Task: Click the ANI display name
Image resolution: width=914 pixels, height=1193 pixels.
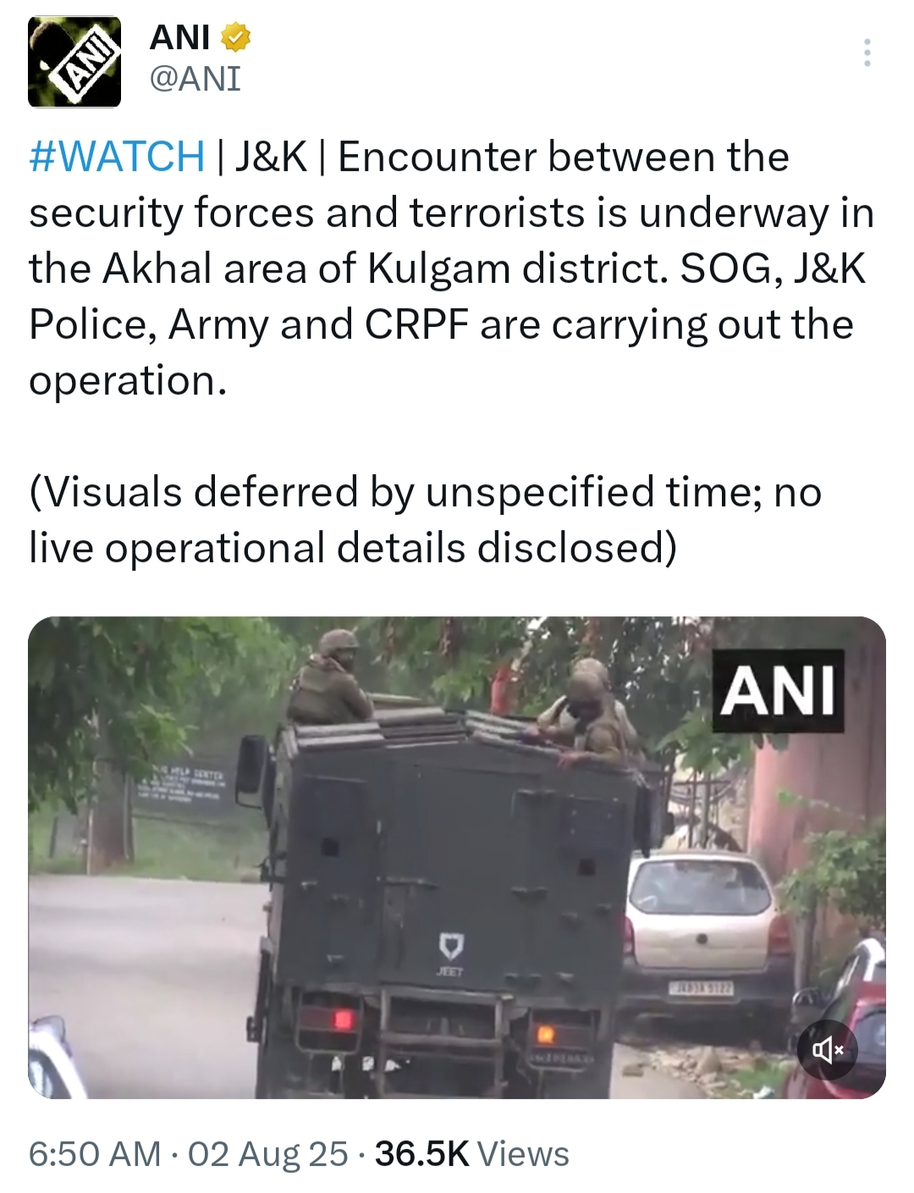Action: (179, 38)
